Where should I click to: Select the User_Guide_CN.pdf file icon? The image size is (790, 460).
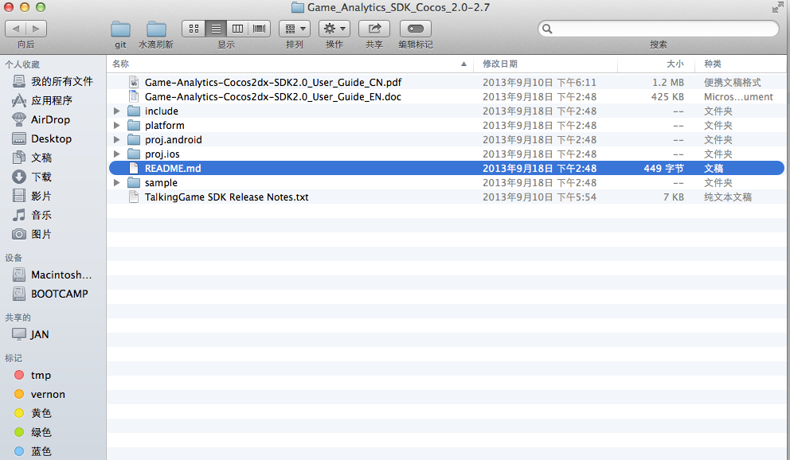[134, 82]
